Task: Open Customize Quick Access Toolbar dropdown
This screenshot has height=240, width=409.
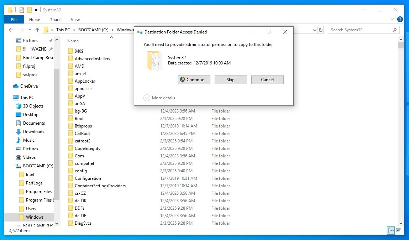Action: pos(36,10)
